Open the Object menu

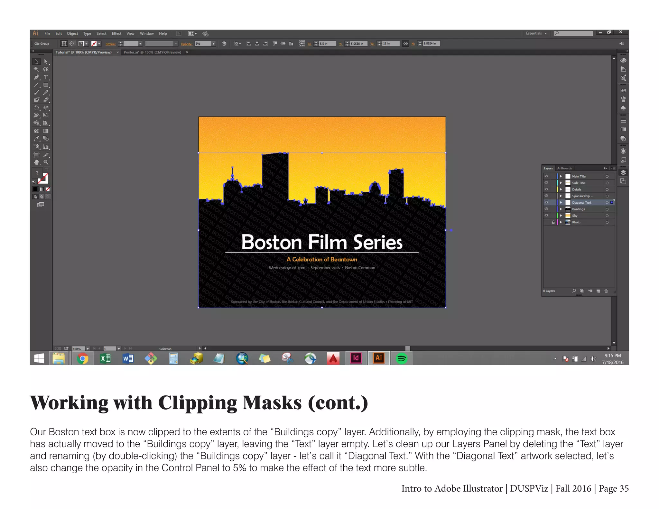click(x=72, y=33)
